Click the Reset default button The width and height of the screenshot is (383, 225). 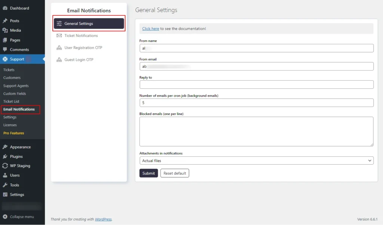pyautogui.click(x=175, y=173)
